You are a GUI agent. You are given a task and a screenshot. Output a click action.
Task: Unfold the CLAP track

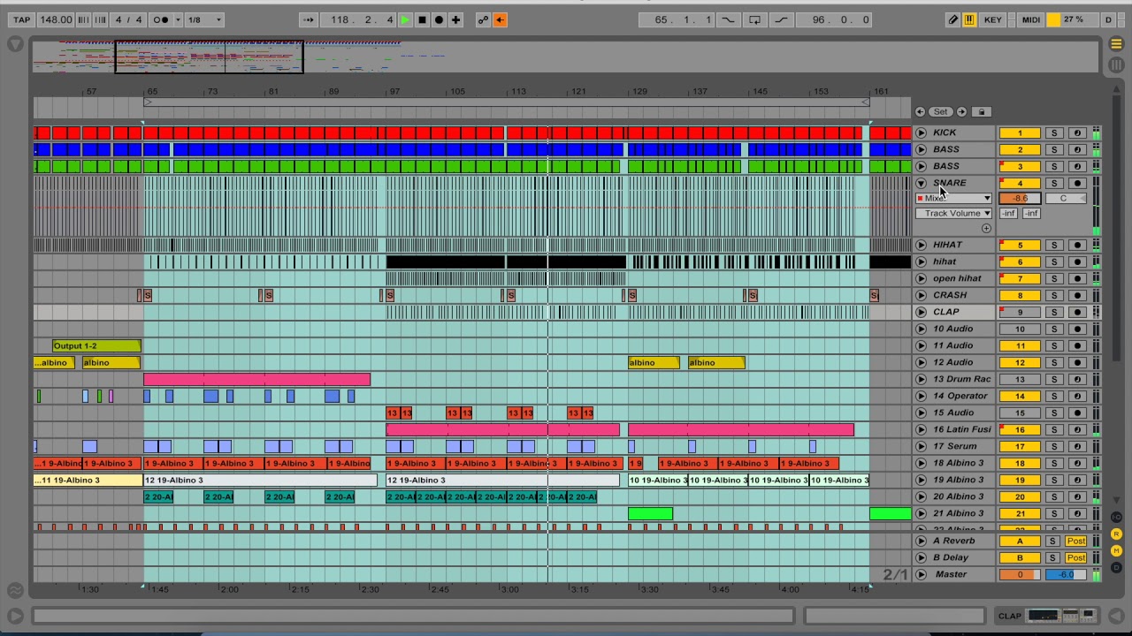(x=921, y=312)
